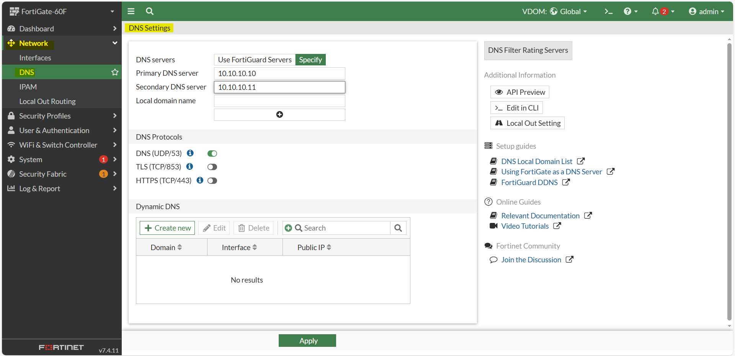Open the global search magnifier icon
The height and width of the screenshot is (356, 735).
point(150,11)
